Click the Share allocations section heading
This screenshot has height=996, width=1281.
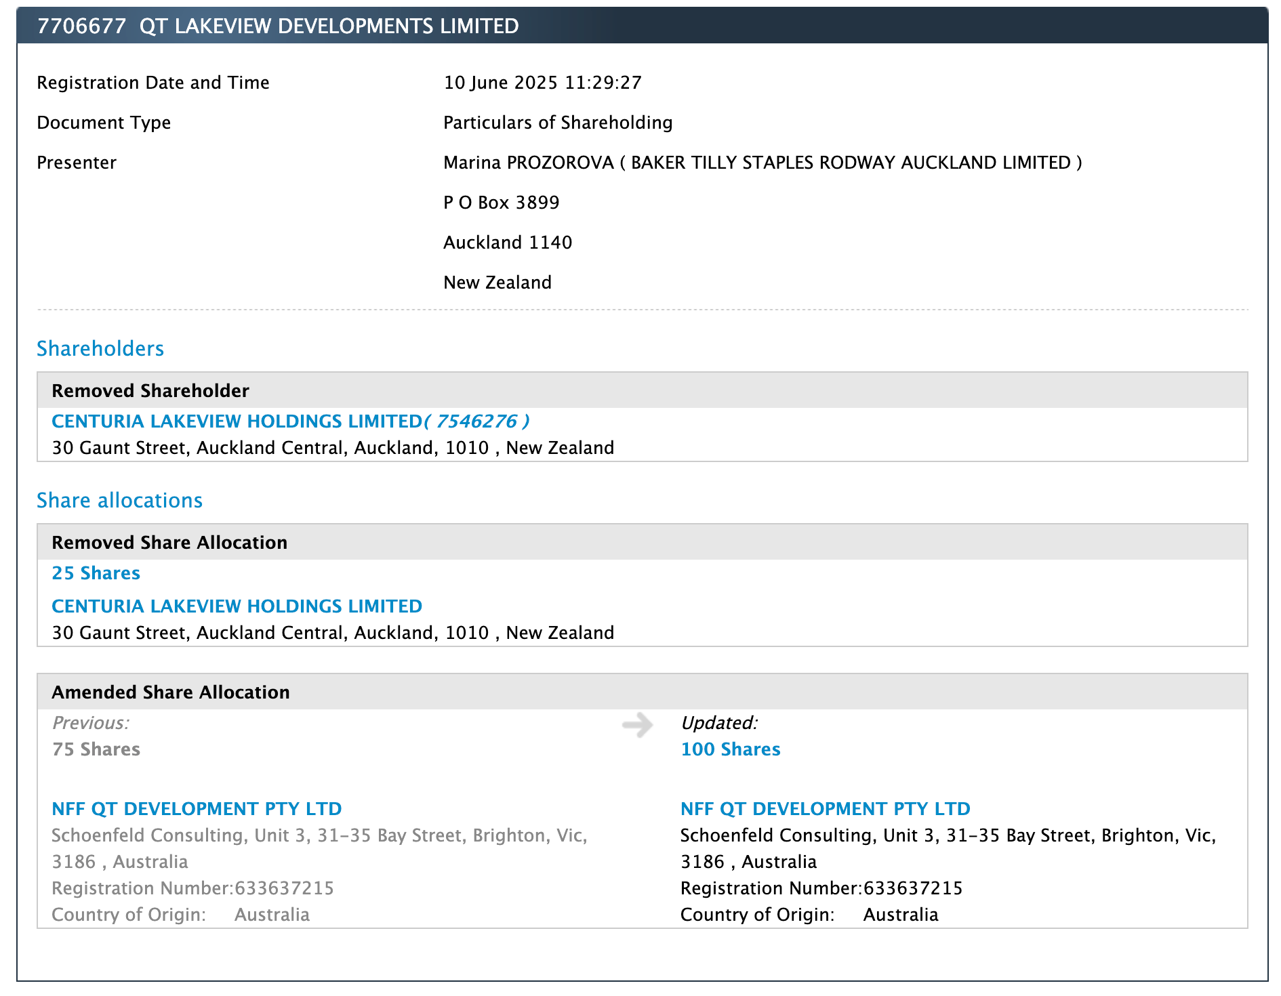[119, 500]
